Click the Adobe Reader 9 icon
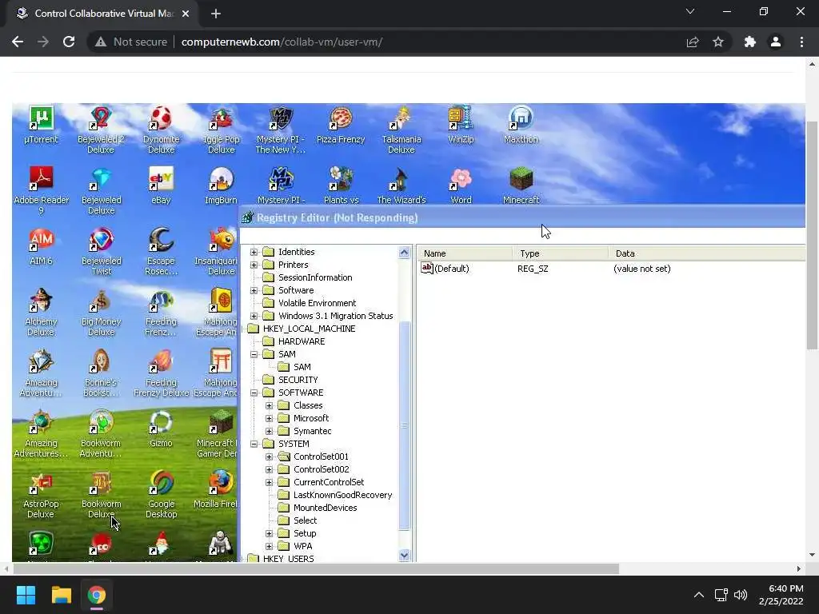 point(41,190)
